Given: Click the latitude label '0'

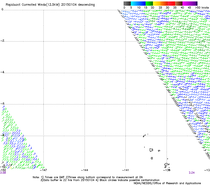Looking at the screenshot, I should pyautogui.click(x=2, y=9).
